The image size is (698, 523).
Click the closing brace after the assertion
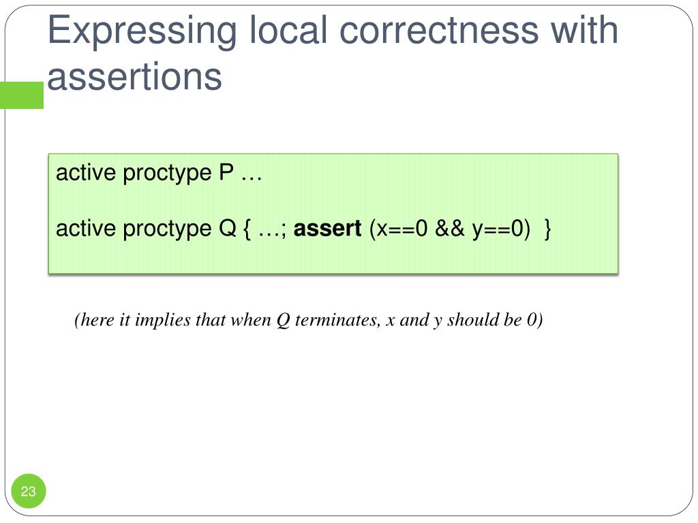click(548, 229)
